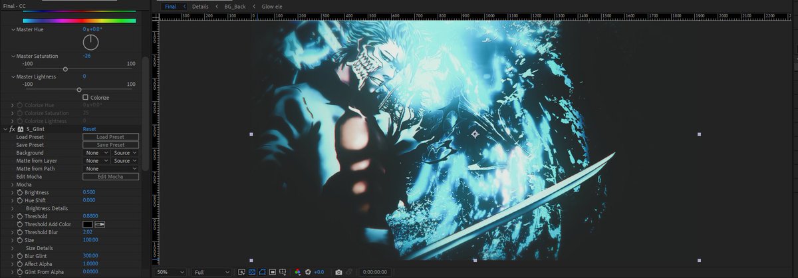The width and height of the screenshot is (798, 278).
Task: Collapse the Master Hue property
Action: coord(13,30)
